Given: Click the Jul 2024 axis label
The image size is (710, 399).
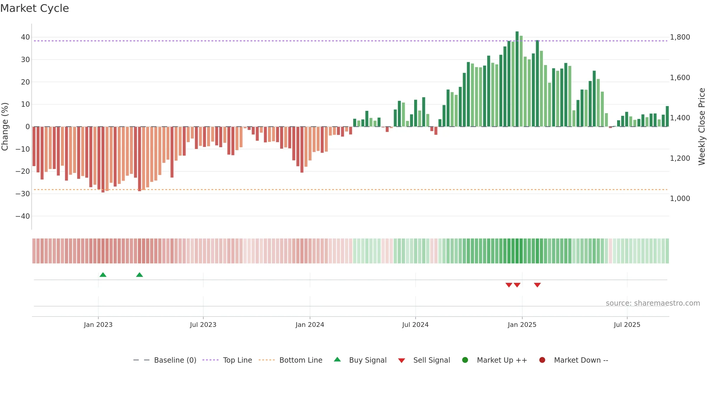Looking at the screenshot, I should pos(415,325).
